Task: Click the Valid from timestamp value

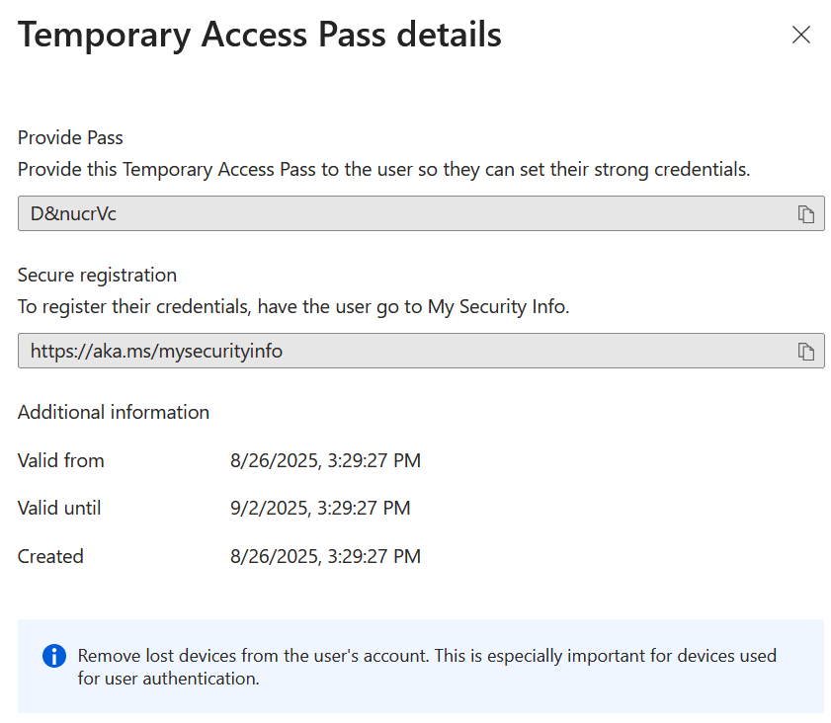Action: pos(325,460)
